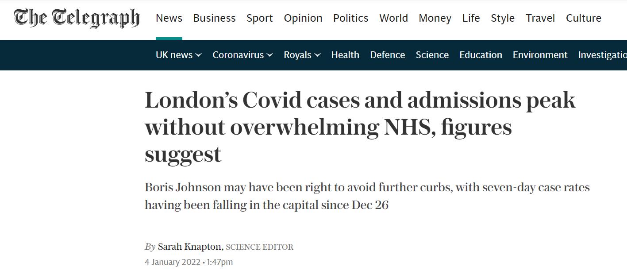
Task: Open the Style section
Action: click(x=503, y=18)
